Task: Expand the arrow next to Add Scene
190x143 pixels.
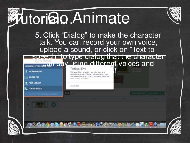Action: 163,93
